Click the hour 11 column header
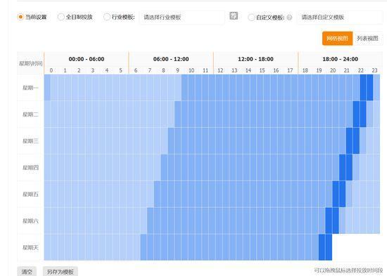The image size is (387, 276). pos(205,70)
